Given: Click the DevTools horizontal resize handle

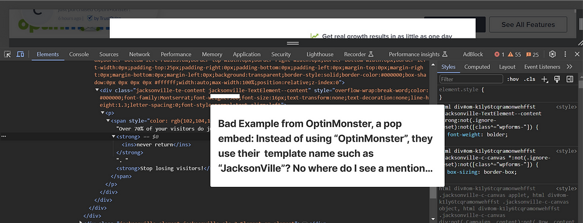Looking at the screenshot, I should pyautogui.click(x=293, y=43).
